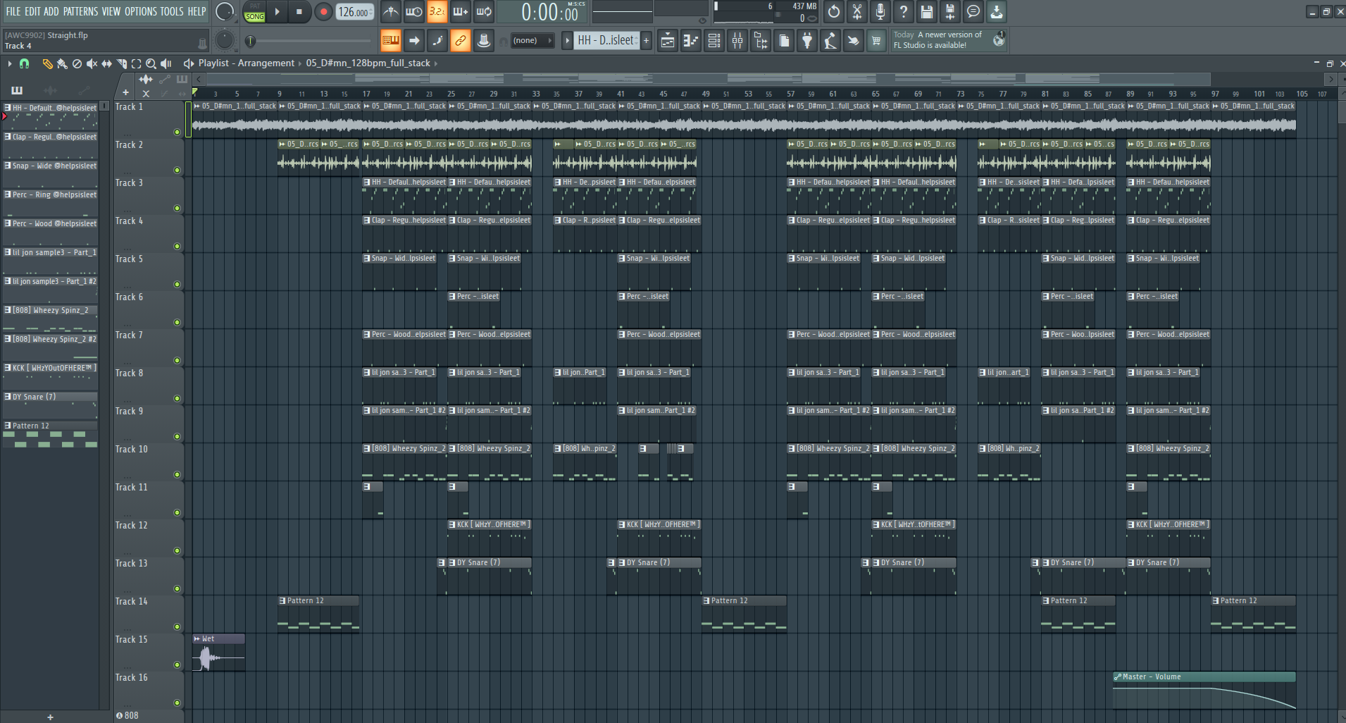1346x723 pixels.
Task: Select the pencil draw tool in playlist
Action: [47, 63]
